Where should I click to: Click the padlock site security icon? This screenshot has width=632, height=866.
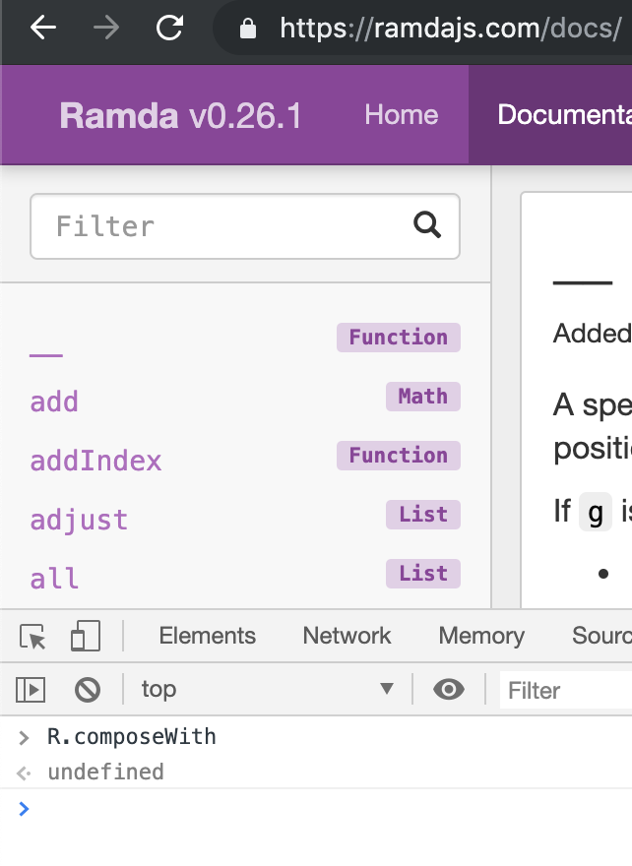point(246,28)
